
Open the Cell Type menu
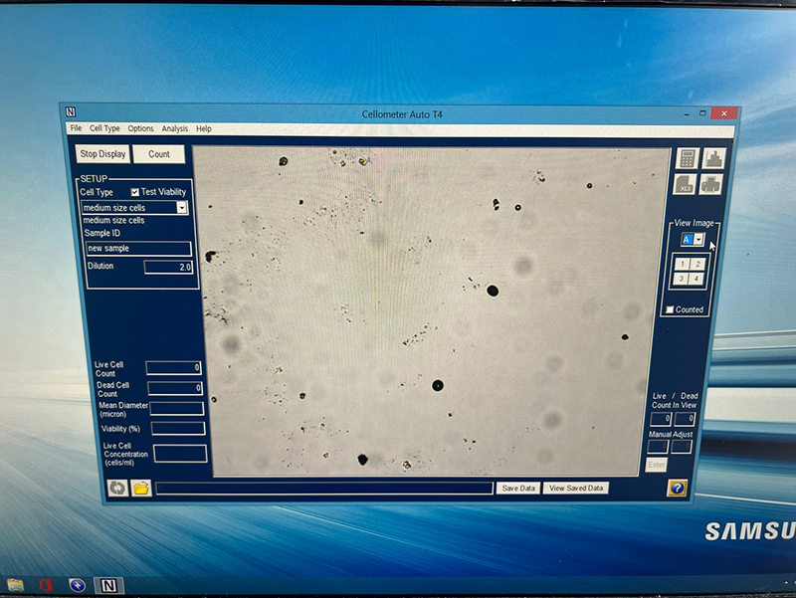104,128
